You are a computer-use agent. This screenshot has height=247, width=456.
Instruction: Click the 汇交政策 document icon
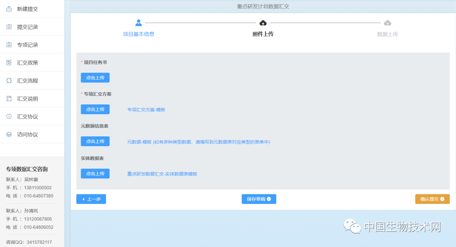[9, 63]
